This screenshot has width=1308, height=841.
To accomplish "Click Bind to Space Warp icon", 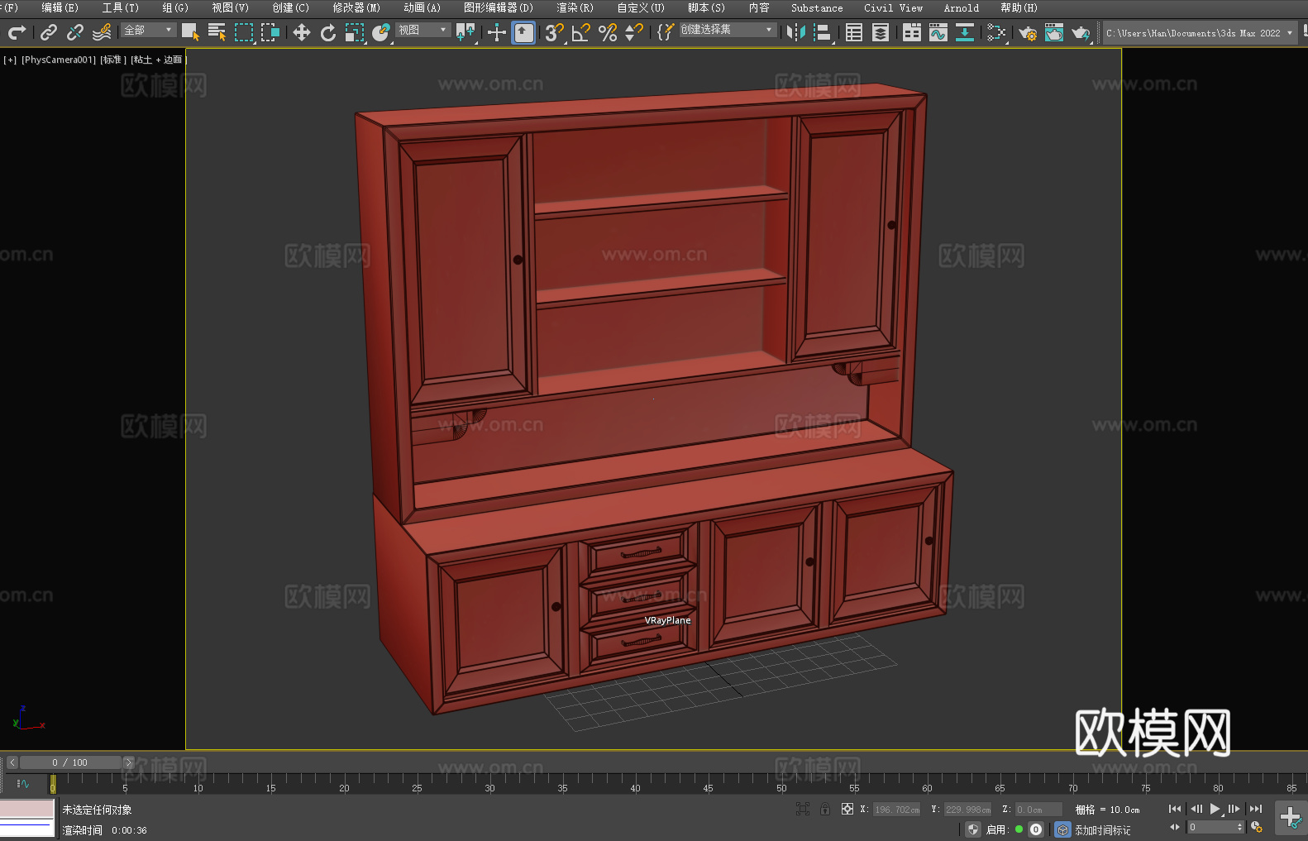I will tap(102, 32).
